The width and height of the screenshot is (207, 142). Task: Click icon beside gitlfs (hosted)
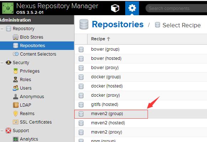pyautogui.click(x=81, y=105)
